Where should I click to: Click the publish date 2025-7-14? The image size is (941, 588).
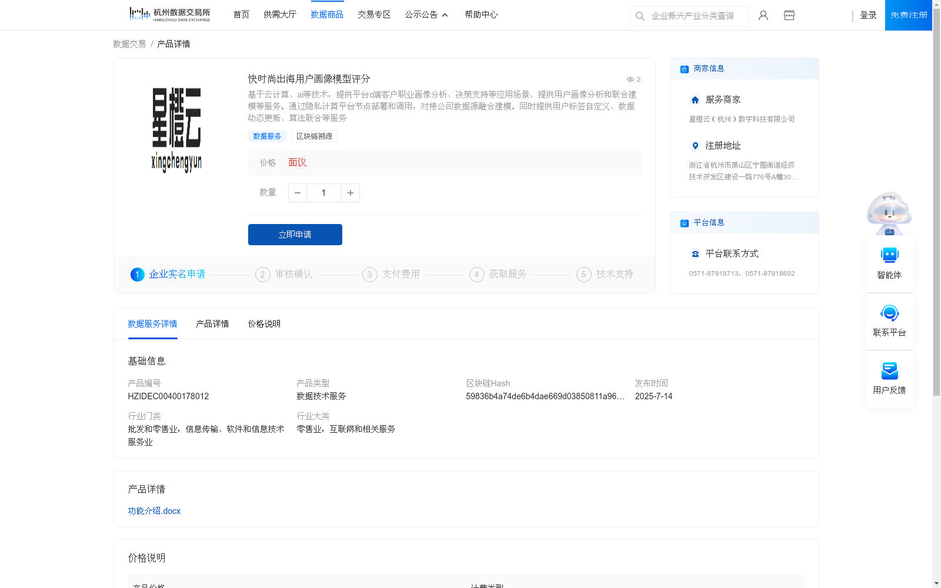pos(653,396)
